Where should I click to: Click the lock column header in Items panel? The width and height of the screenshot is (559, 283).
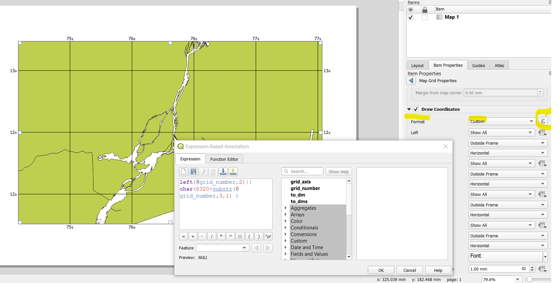425,10
